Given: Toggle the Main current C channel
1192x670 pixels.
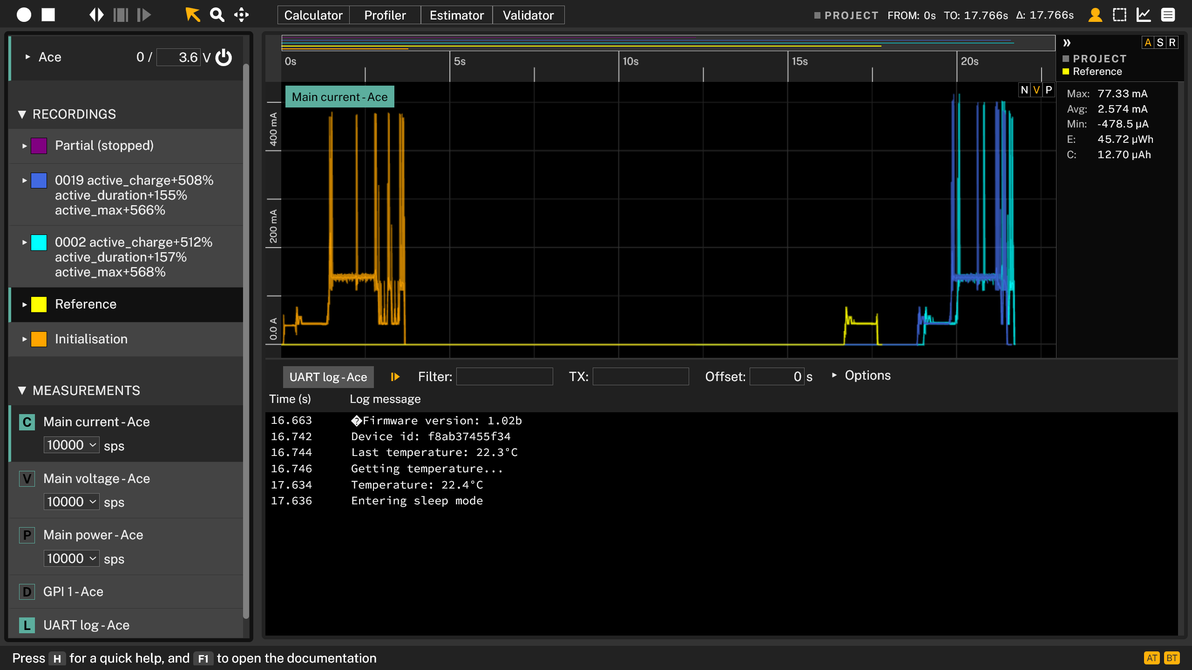Looking at the screenshot, I should click(x=27, y=422).
